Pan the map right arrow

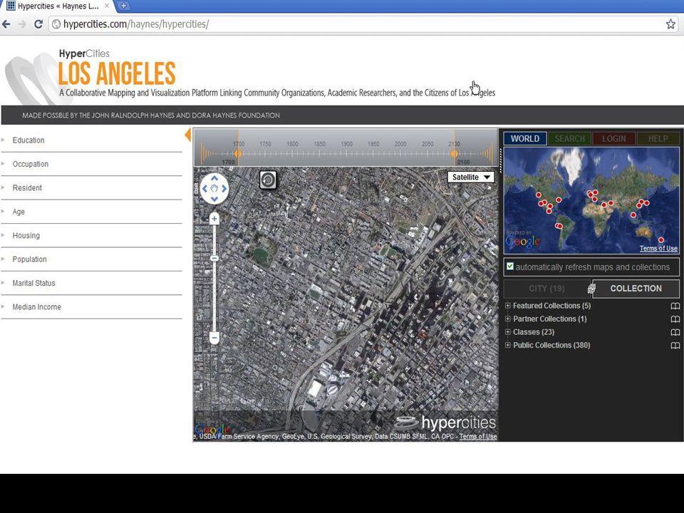(224, 188)
